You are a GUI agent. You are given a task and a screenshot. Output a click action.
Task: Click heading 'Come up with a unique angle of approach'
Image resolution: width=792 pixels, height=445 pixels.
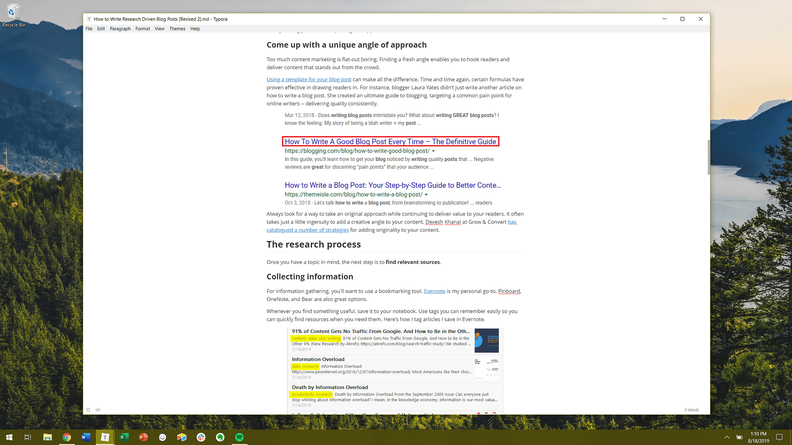[346, 45]
